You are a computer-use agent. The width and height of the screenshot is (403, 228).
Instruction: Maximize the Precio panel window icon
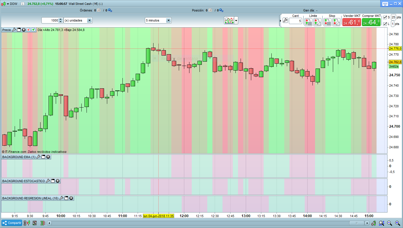(x=19, y=30)
